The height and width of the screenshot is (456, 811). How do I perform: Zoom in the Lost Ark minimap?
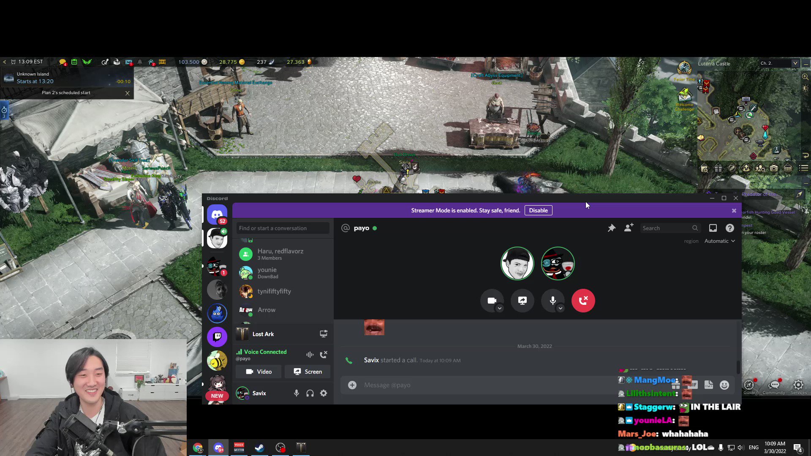pyautogui.click(x=805, y=77)
